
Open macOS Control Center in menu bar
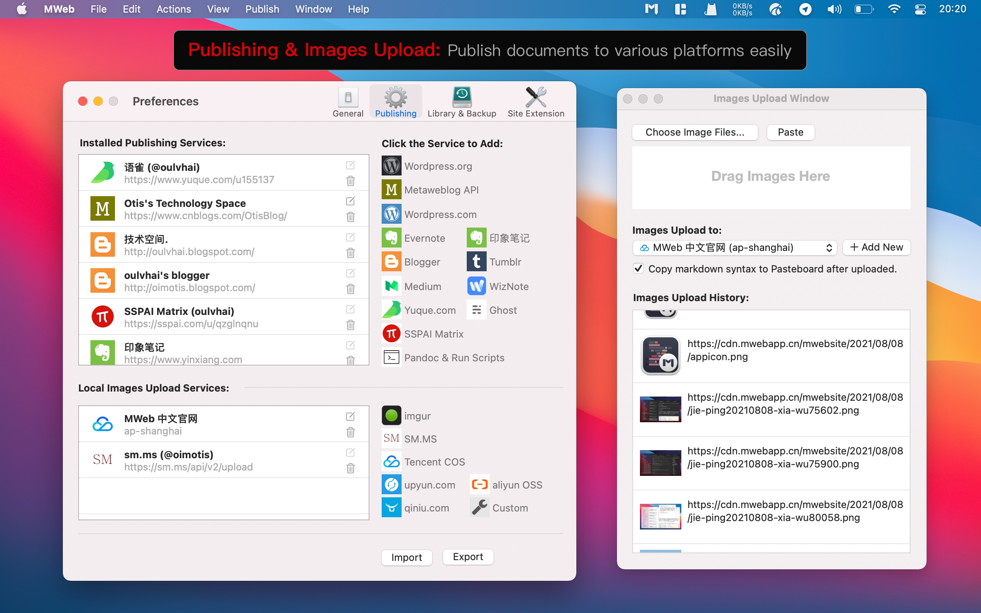(x=920, y=9)
